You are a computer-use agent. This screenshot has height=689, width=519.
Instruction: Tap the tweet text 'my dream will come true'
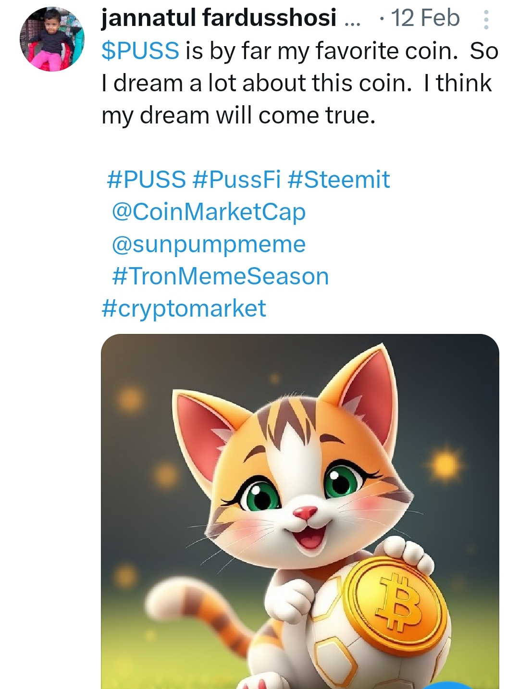click(238, 115)
